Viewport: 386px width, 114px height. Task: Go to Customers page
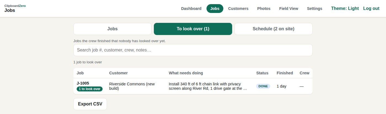coord(238,9)
